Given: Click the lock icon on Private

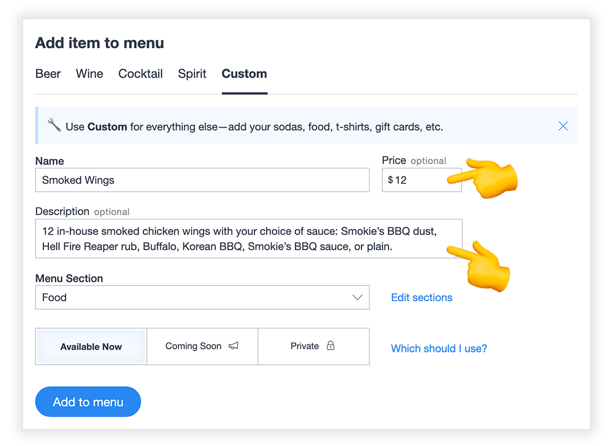Looking at the screenshot, I should pos(331,346).
